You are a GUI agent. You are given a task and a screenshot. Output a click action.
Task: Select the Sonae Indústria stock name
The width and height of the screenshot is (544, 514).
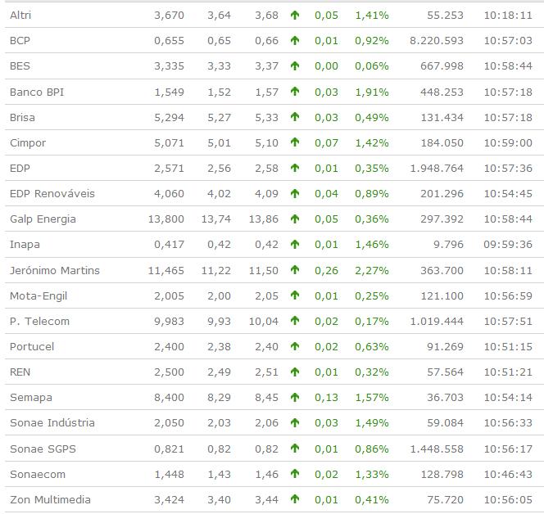[x=52, y=423]
